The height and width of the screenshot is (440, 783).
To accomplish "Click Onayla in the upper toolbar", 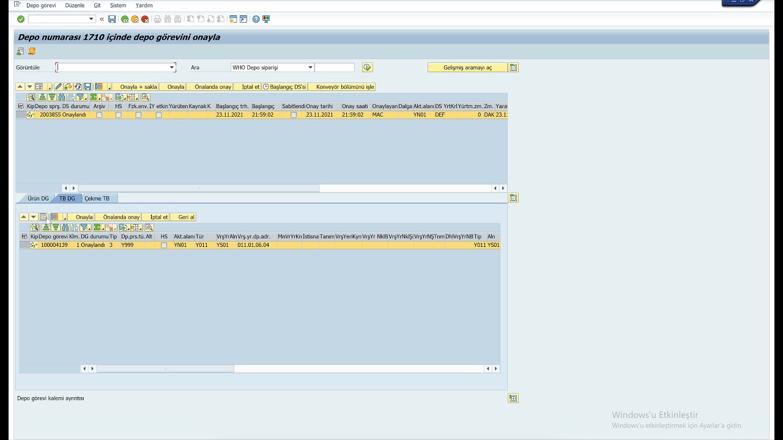I will coord(173,87).
